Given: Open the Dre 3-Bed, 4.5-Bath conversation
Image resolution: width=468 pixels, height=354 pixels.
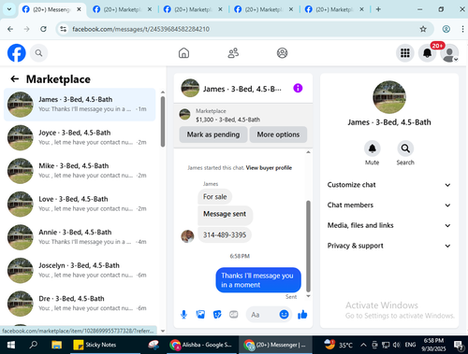Looking at the screenshot, I should [80, 304].
